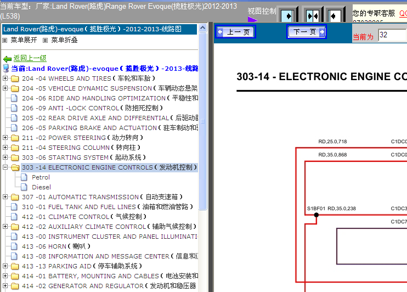Select 204-06 Ride and Handling Optimization entry
Viewport: 407px width, 292px height.
[x=110, y=98]
